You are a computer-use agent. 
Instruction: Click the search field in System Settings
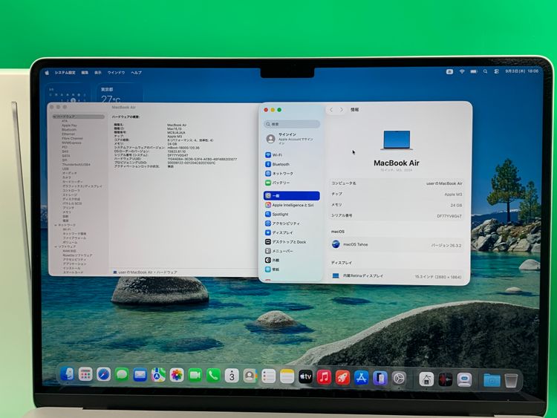(x=292, y=124)
